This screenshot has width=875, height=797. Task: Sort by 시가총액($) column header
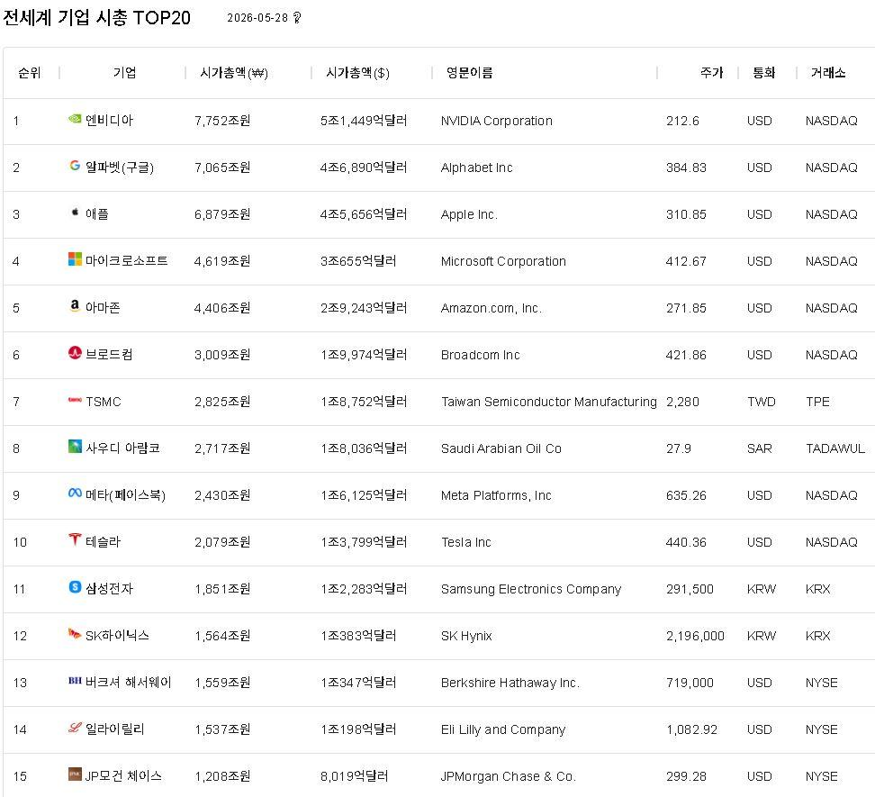pyautogui.click(x=357, y=73)
